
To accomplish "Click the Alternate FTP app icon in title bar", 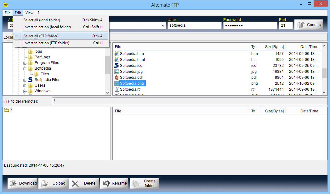I will (6, 5).
